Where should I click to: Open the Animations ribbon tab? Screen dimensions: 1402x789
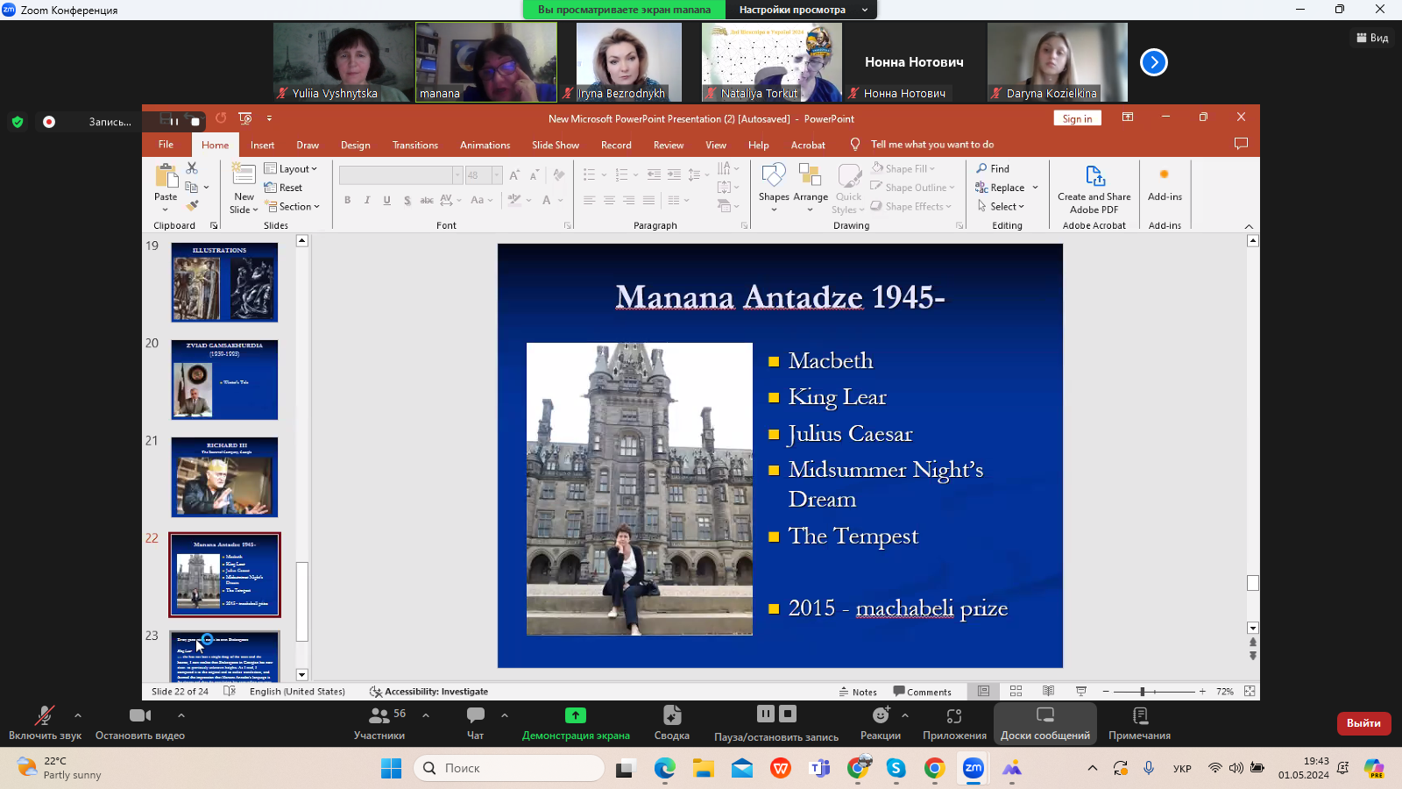click(x=485, y=146)
